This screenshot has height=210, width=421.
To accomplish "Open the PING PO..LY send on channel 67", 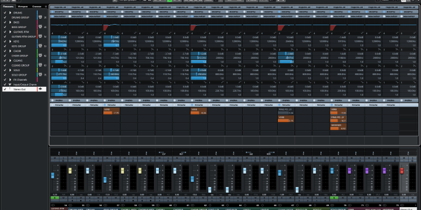I will (286, 111).
